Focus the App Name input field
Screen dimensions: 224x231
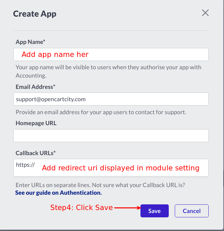coord(111,54)
